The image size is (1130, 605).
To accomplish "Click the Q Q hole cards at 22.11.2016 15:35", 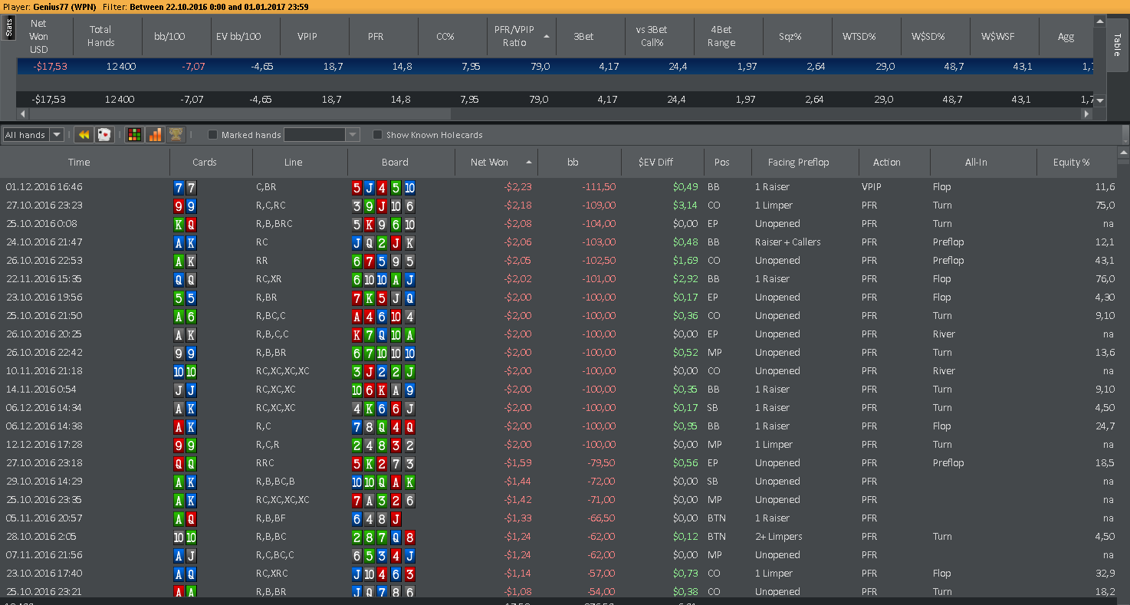I will coord(185,279).
